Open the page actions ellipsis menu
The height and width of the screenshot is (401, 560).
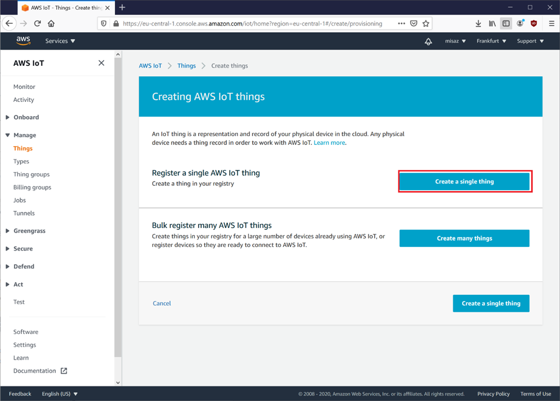click(x=401, y=23)
